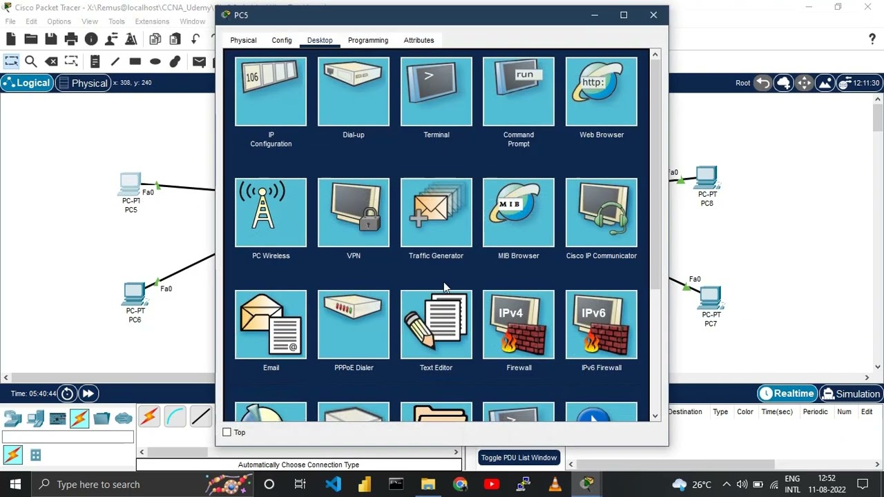884x497 pixels.
Task: Switch to Realtime mode
Action: pyautogui.click(x=787, y=393)
